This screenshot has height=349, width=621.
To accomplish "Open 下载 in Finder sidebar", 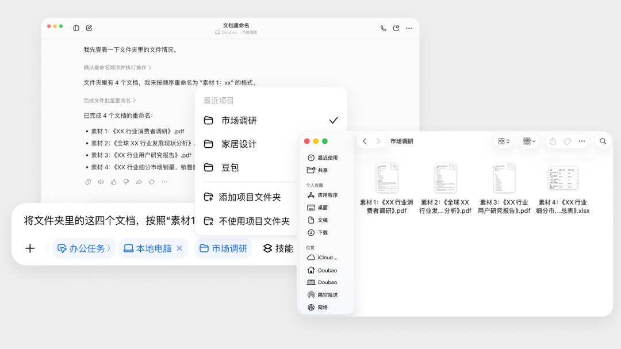I will 318,233.
